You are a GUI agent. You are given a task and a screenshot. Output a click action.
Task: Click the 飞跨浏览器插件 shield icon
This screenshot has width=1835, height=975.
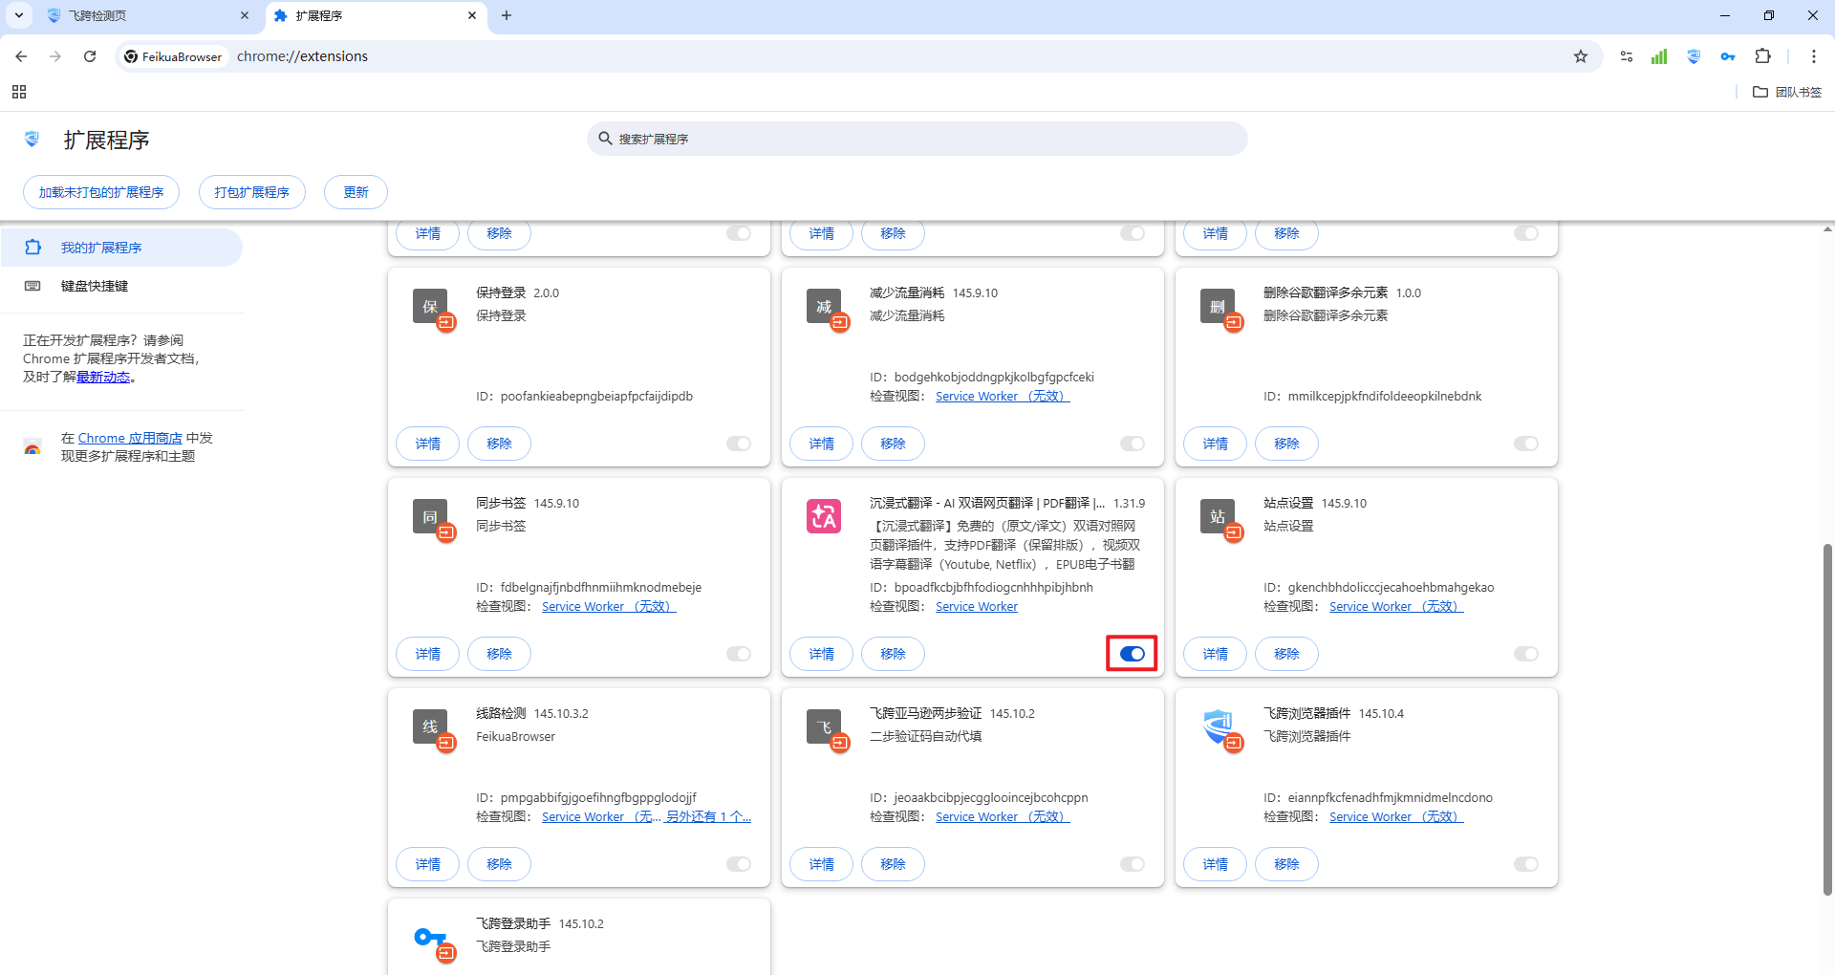point(1218,727)
